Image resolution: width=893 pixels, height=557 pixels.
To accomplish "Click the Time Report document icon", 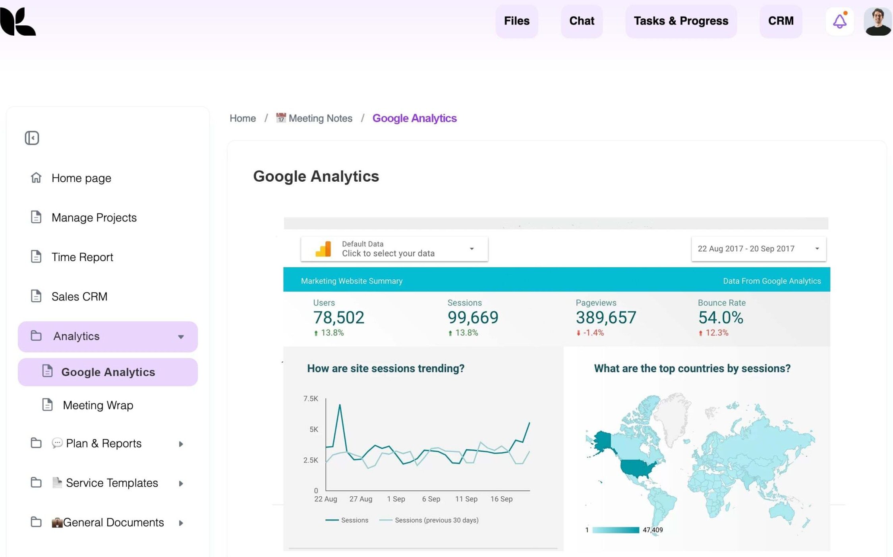I will click(36, 257).
